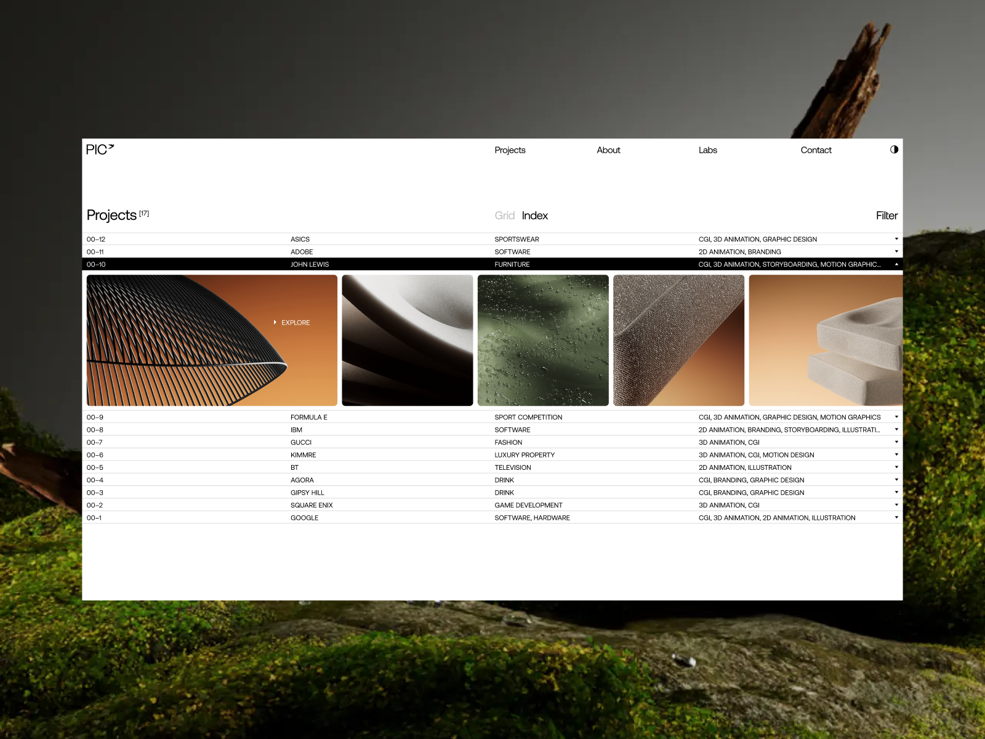Screen dimensions: 985x739
Task: Expand the Google row arrow
Action: 896,518
